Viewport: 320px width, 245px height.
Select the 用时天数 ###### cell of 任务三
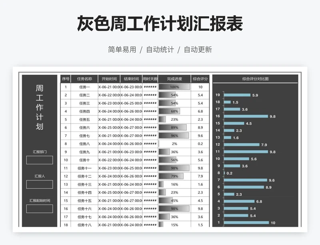coord(150,103)
